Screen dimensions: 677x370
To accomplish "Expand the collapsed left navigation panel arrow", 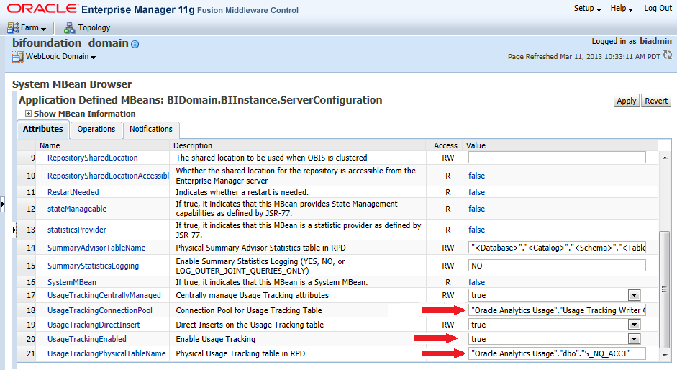I will pos(3,204).
